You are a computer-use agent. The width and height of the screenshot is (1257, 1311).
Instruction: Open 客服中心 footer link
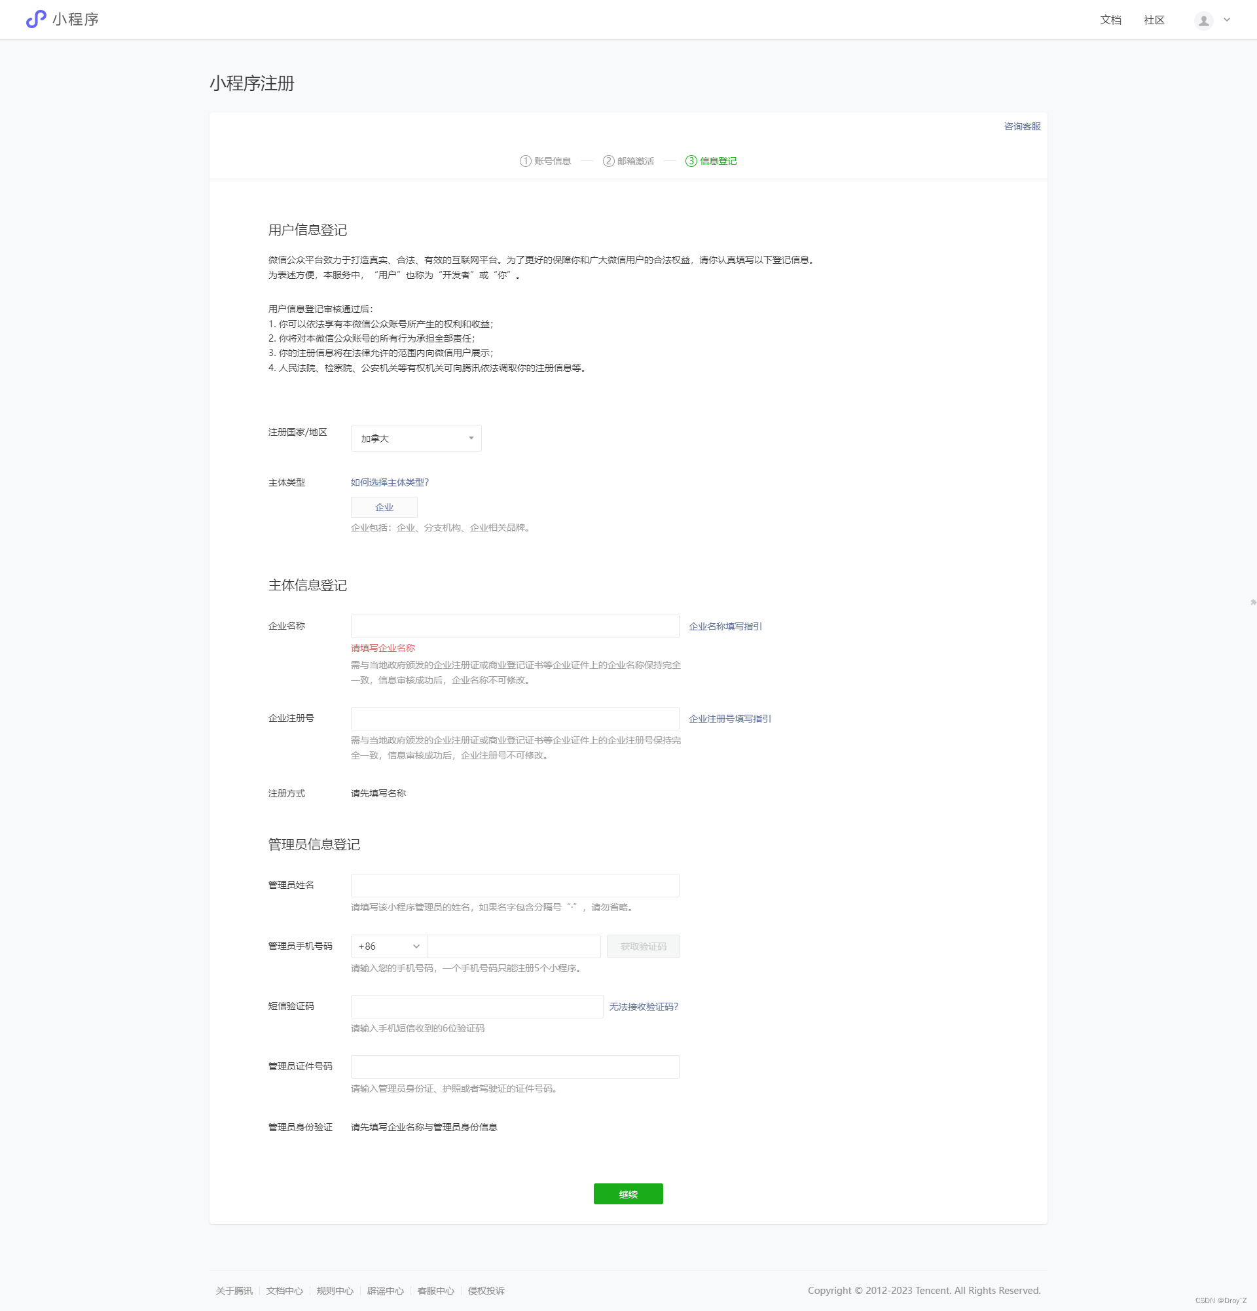point(435,1291)
